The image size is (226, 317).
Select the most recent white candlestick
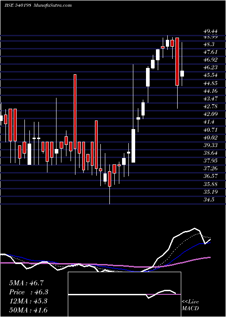click(x=182, y=73)
